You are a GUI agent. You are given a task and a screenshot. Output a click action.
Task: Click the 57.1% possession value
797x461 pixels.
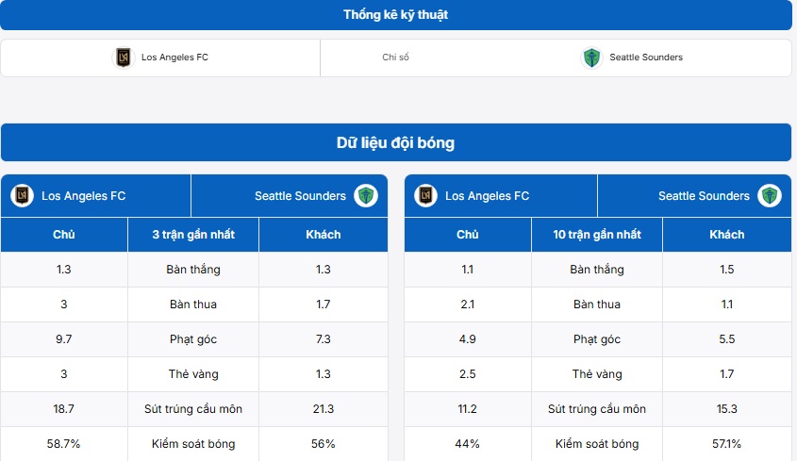click(727, 444)
